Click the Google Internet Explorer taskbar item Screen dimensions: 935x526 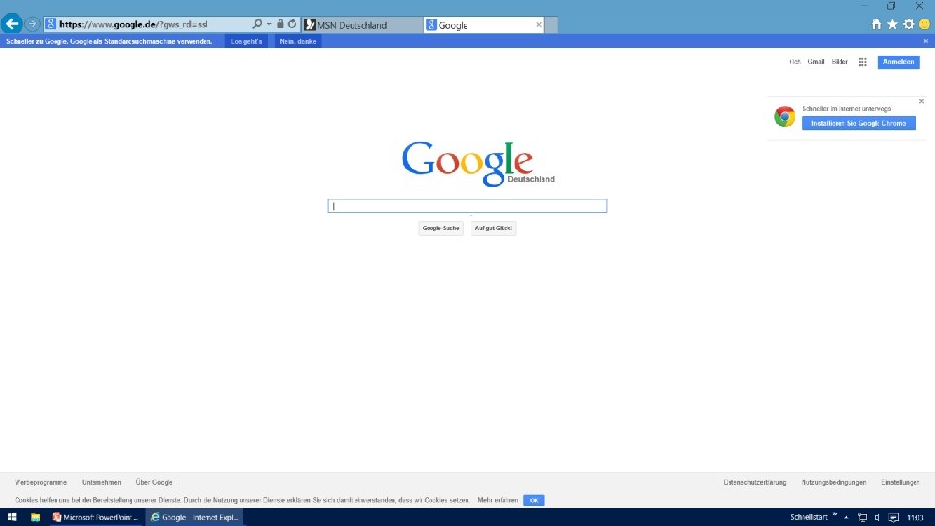pyautogui.click(x=195, y=517)
